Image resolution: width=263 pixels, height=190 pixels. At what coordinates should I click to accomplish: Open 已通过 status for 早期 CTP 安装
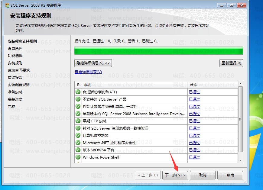coord(194,121)
